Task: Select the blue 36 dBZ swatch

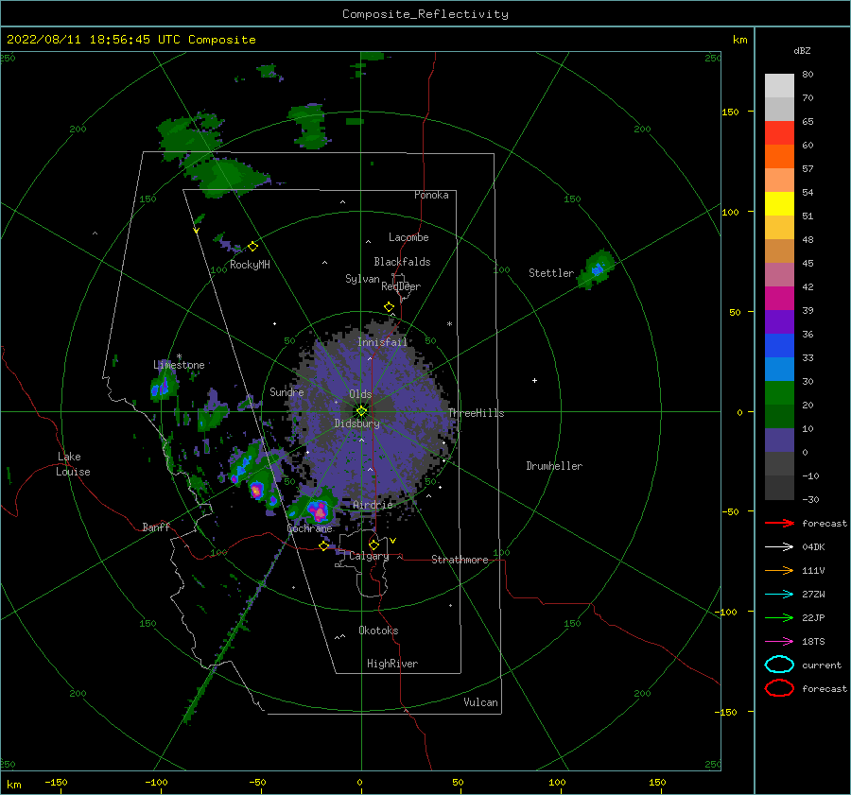Action: point(779,345)
